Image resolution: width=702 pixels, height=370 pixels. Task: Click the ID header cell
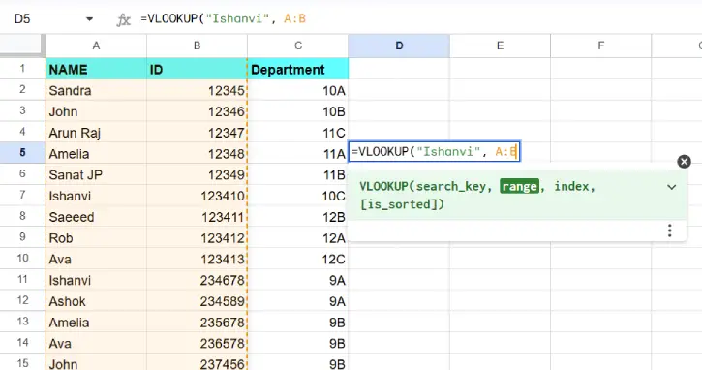(x=197, y=70)
